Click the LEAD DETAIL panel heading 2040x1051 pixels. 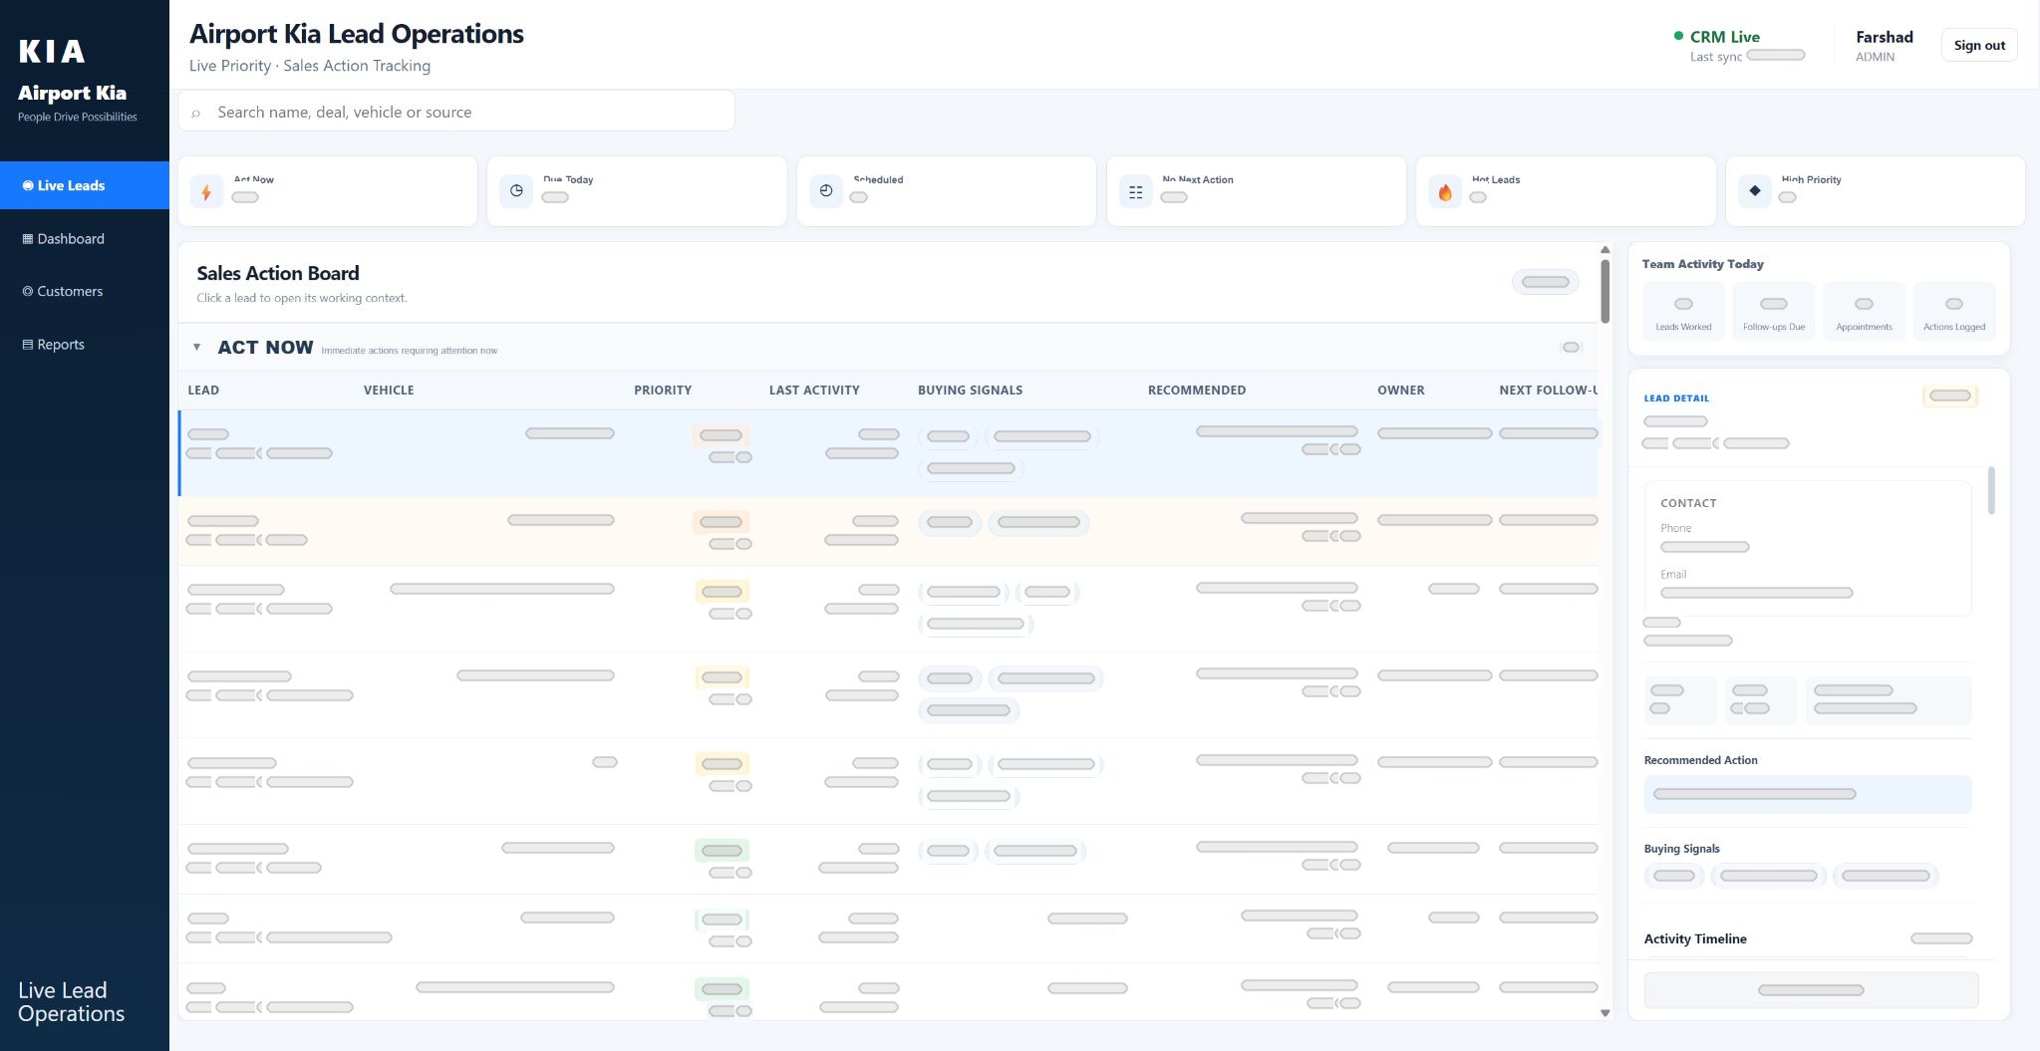pyautogui.click(x=1676, y=397)
